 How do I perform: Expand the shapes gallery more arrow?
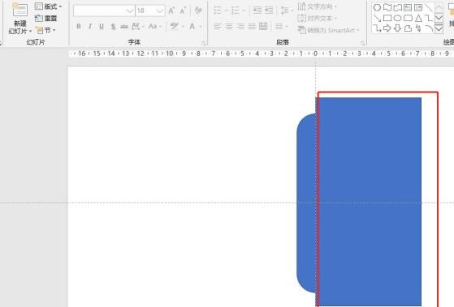click(439, 28)
